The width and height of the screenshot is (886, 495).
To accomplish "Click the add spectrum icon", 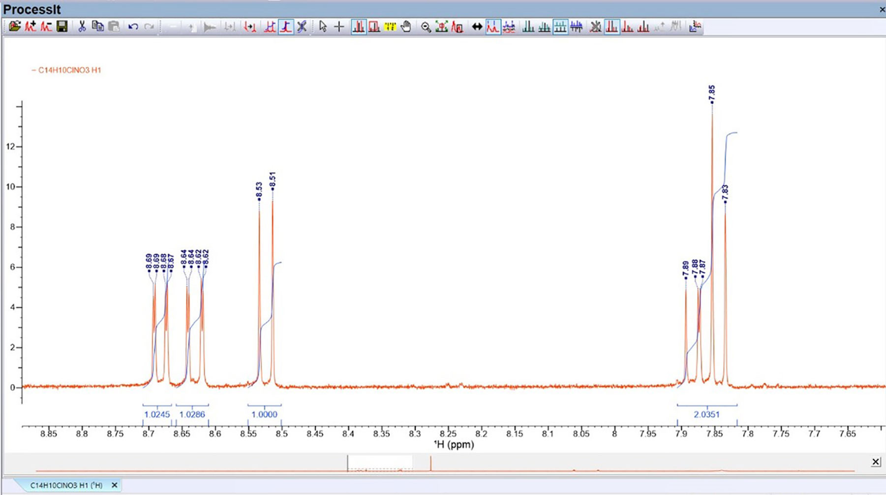I will [x=31, y=27].
